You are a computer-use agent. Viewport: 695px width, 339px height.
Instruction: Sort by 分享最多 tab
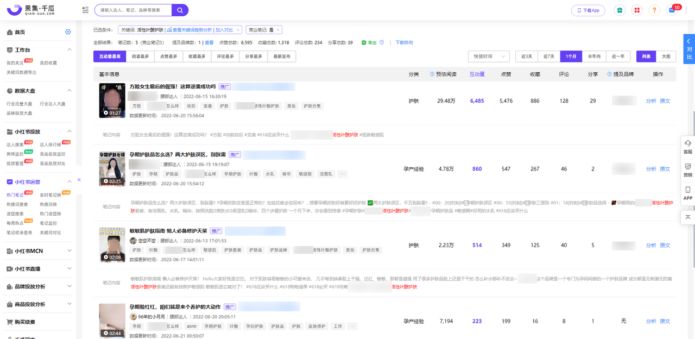254,56
